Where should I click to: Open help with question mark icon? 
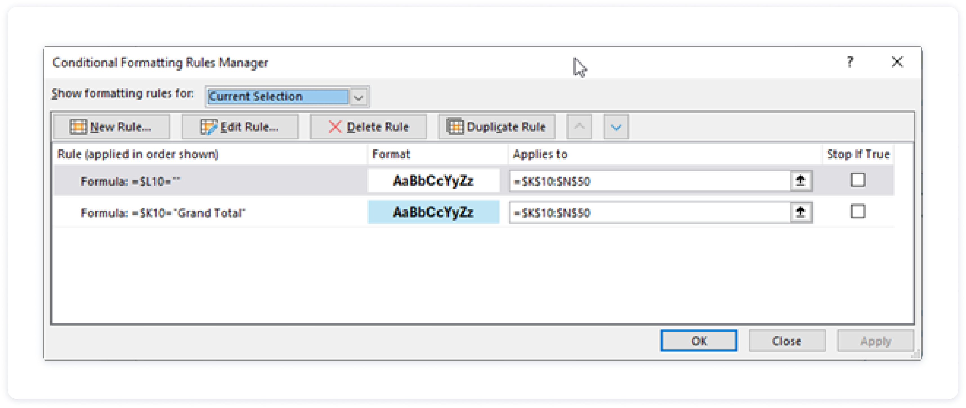850,62
